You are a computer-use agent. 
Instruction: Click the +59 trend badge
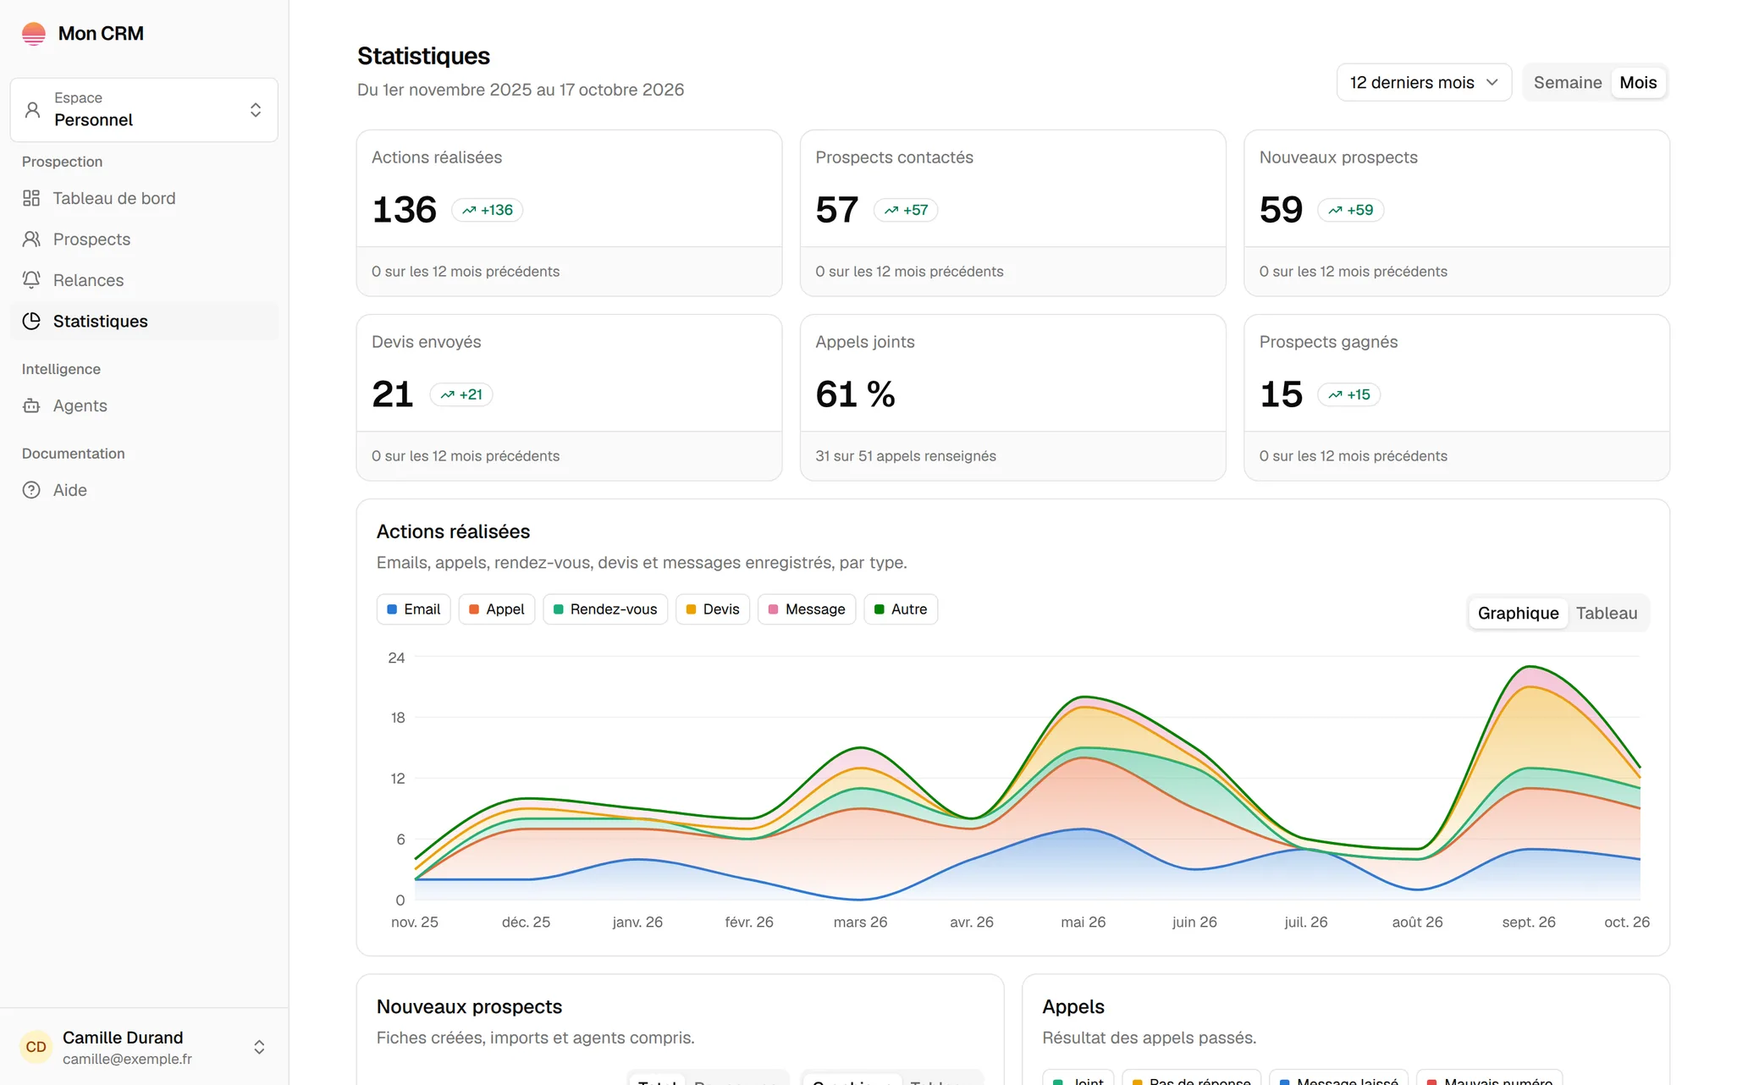click(1350, 210)
